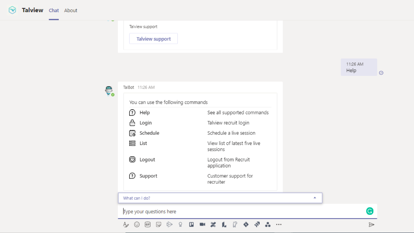Click the 'Talview support' caption text

click(143, 27)
